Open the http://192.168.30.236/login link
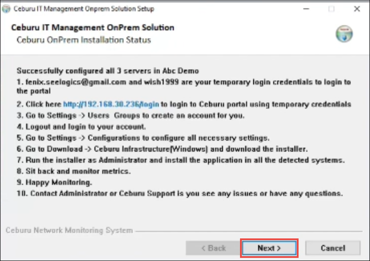Viewport: 370px width, 261px height. [111, 104]
